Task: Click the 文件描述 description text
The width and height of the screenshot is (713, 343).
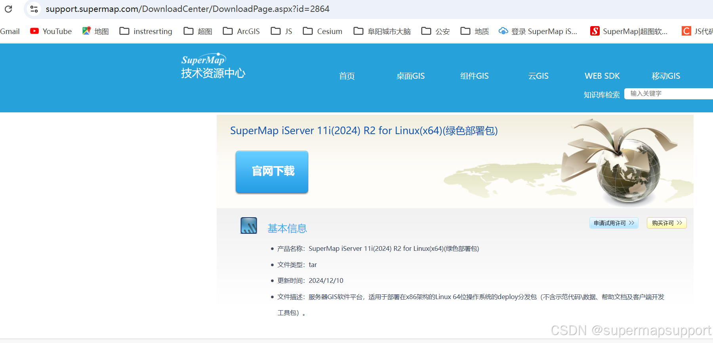Action: [x=471, y=305]
